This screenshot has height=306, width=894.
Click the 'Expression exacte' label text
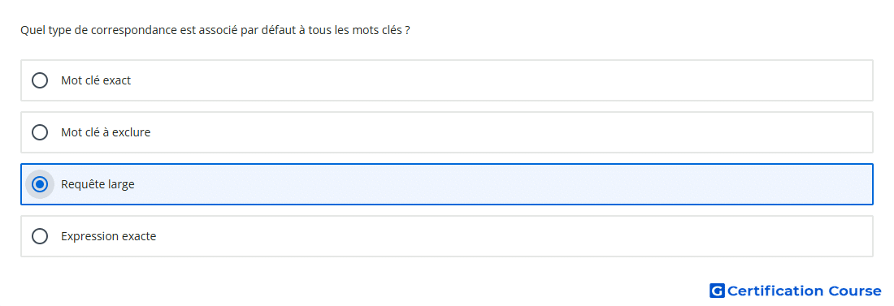[108, 236]
